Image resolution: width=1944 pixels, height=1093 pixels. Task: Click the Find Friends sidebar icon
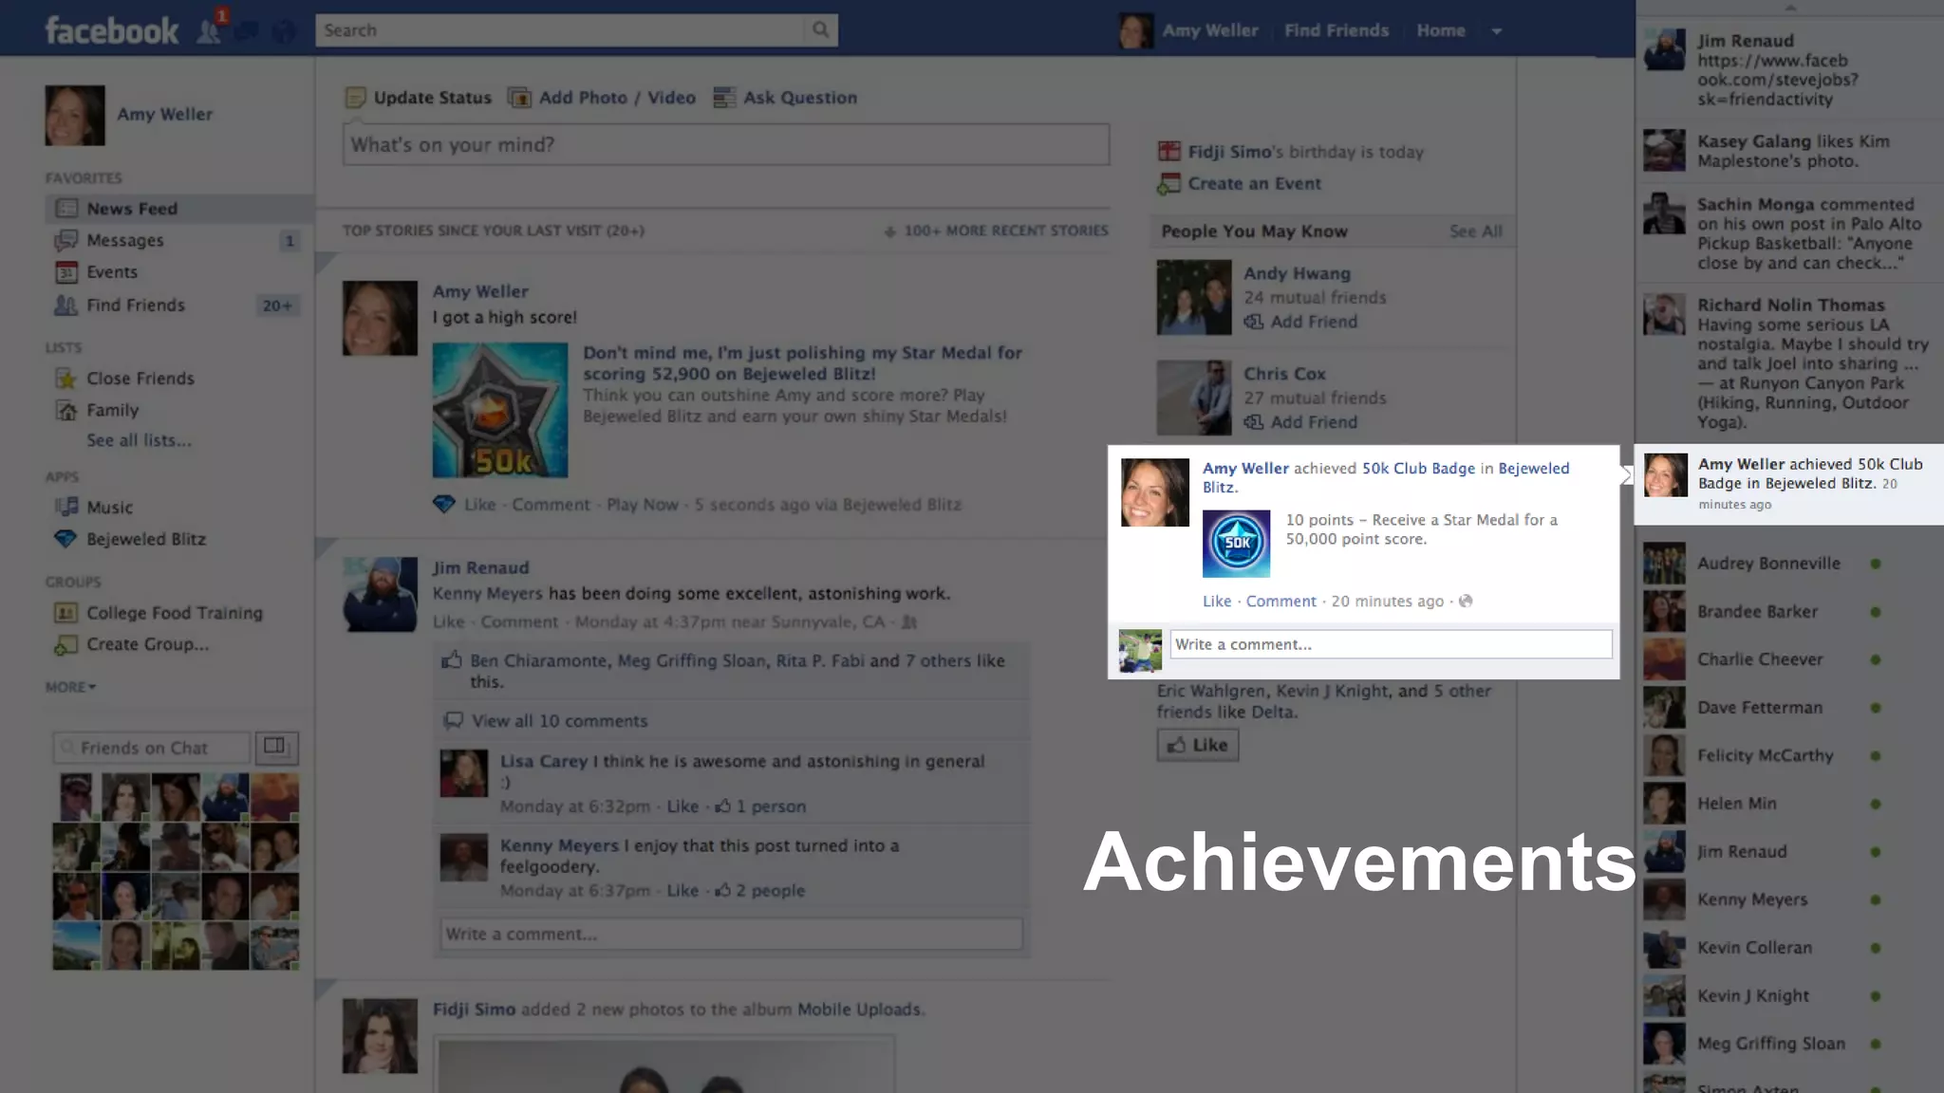tap(66, 305)
